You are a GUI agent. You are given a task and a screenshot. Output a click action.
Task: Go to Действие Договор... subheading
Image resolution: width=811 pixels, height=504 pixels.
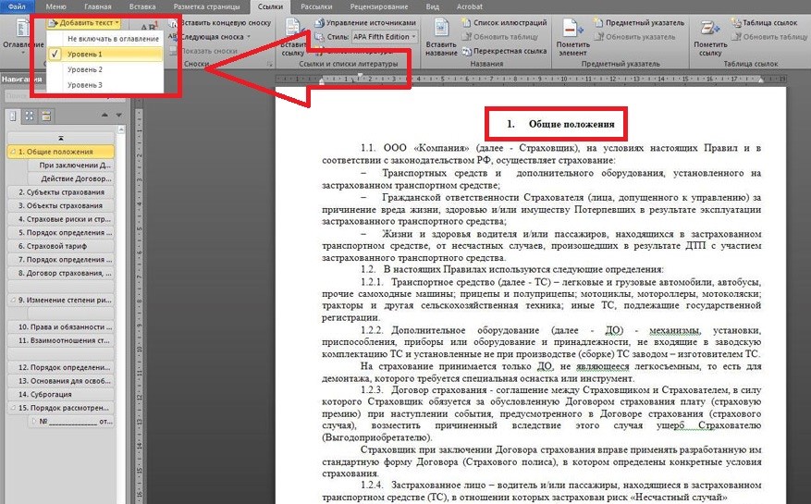coord(70,178)
